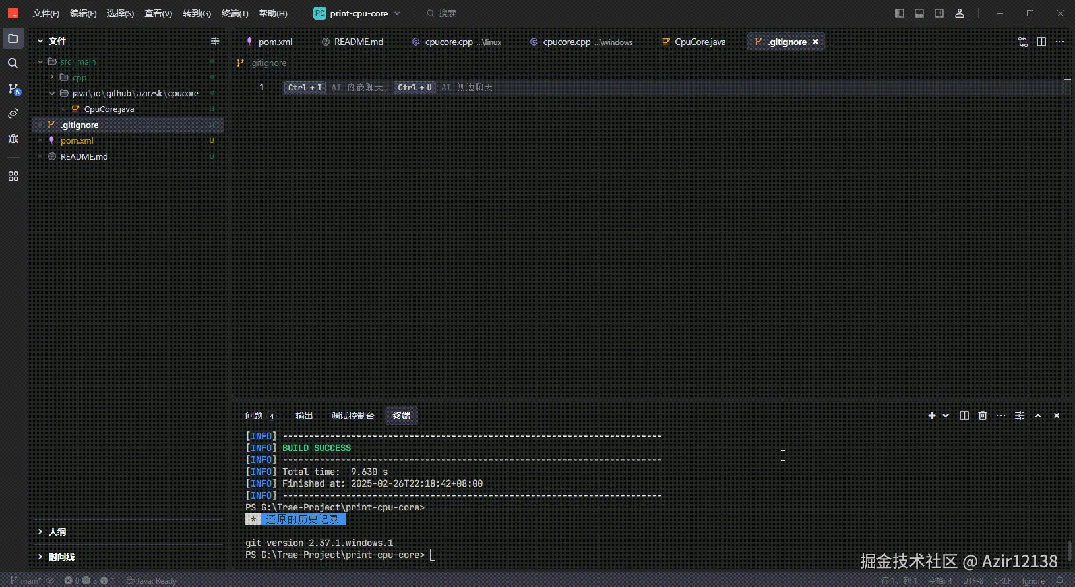Expand the cpp folder
Screen dimensions: 1075x587
coord(51,77)
